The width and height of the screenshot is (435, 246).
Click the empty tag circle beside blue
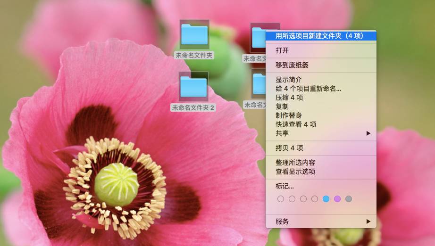click(x=315, y=198)
